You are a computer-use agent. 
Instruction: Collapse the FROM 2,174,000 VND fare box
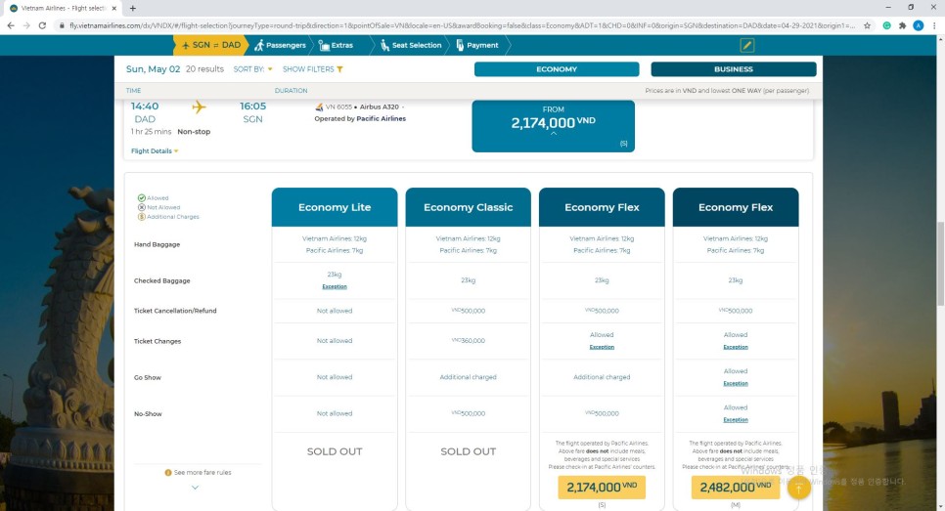554,126
